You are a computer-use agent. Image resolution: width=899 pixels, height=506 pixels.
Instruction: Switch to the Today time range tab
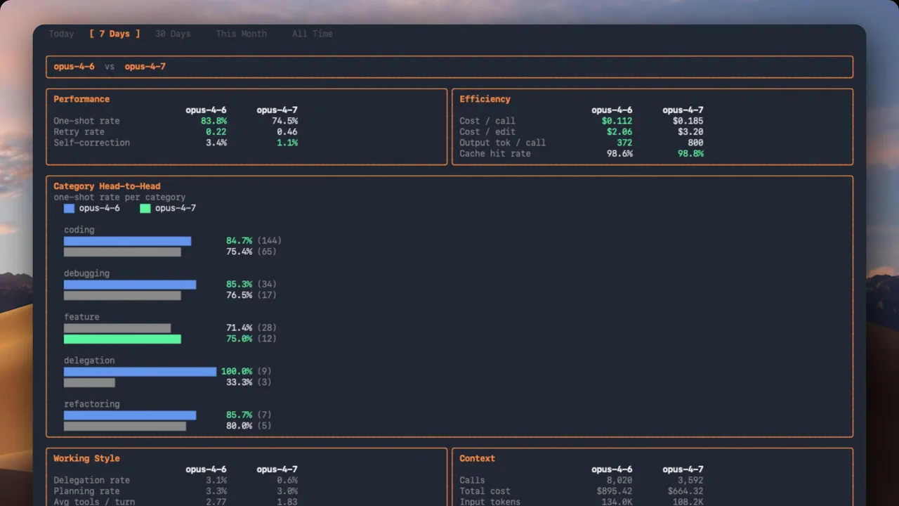[61, 34]
